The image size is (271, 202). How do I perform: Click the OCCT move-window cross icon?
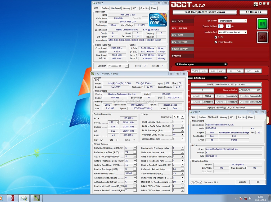(x=256, y=4)
